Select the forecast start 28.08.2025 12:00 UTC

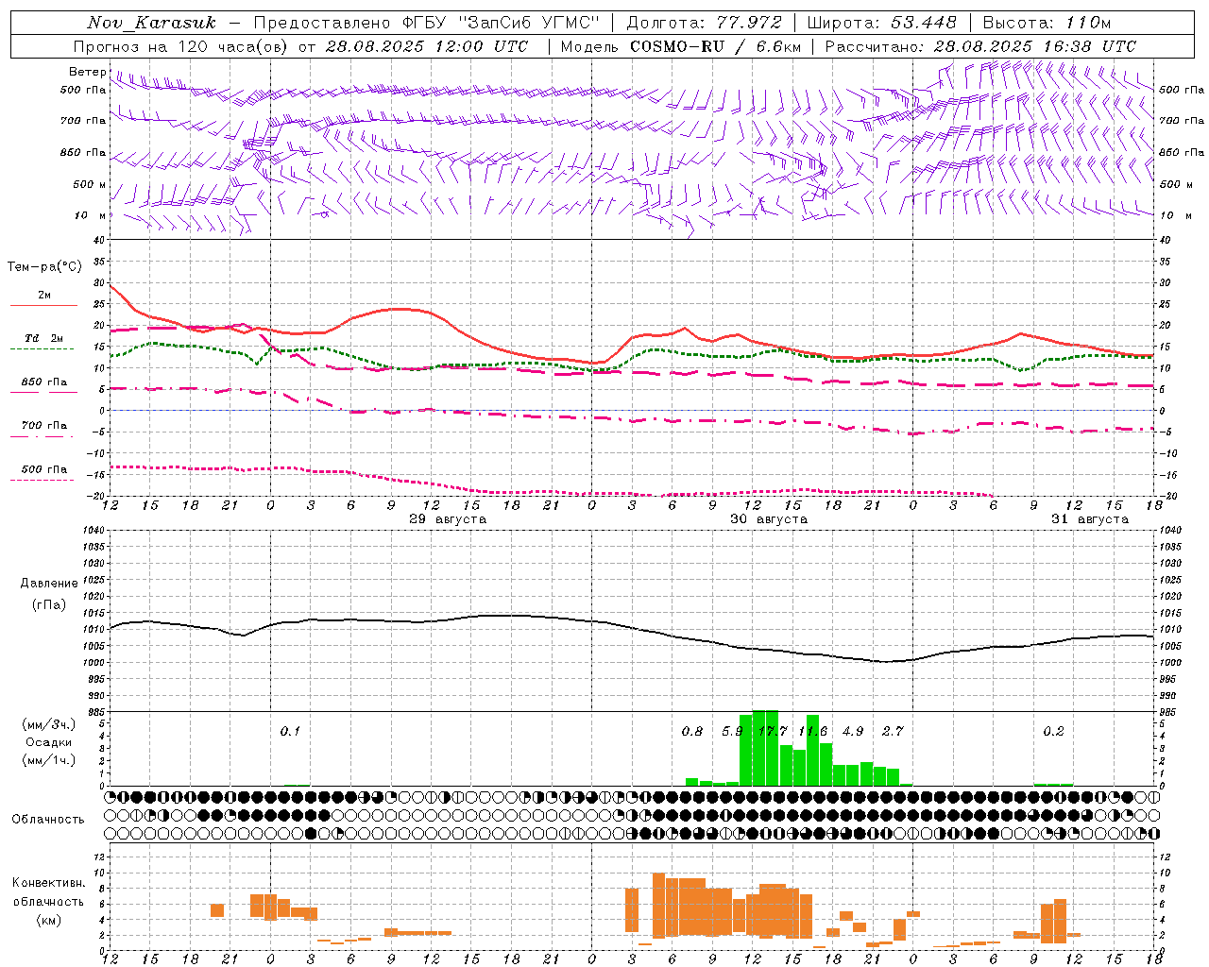tap(427, 46)
